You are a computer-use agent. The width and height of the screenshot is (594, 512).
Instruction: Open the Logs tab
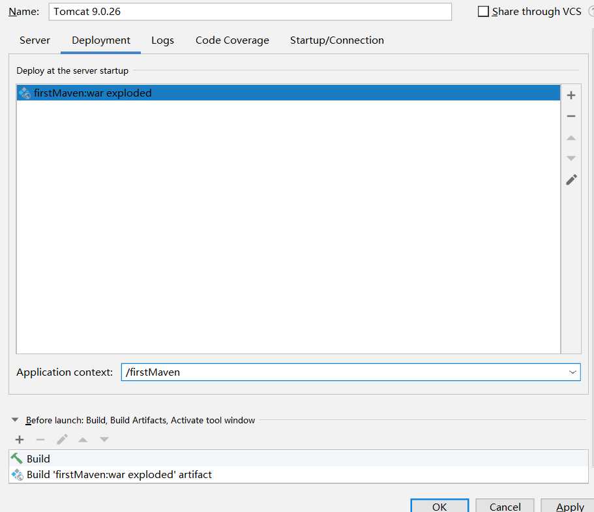click(x=162, y=40)
